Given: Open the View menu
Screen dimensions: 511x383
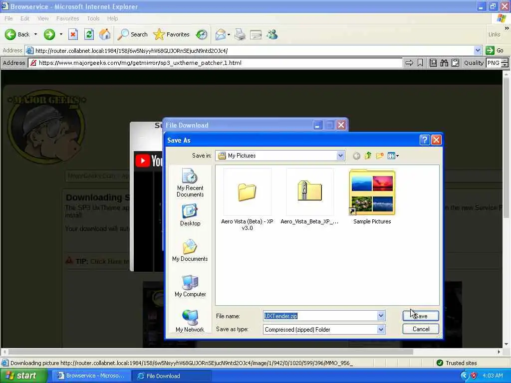Looking at the screenshot, I should pyautogui.click(x=43, y=18).
